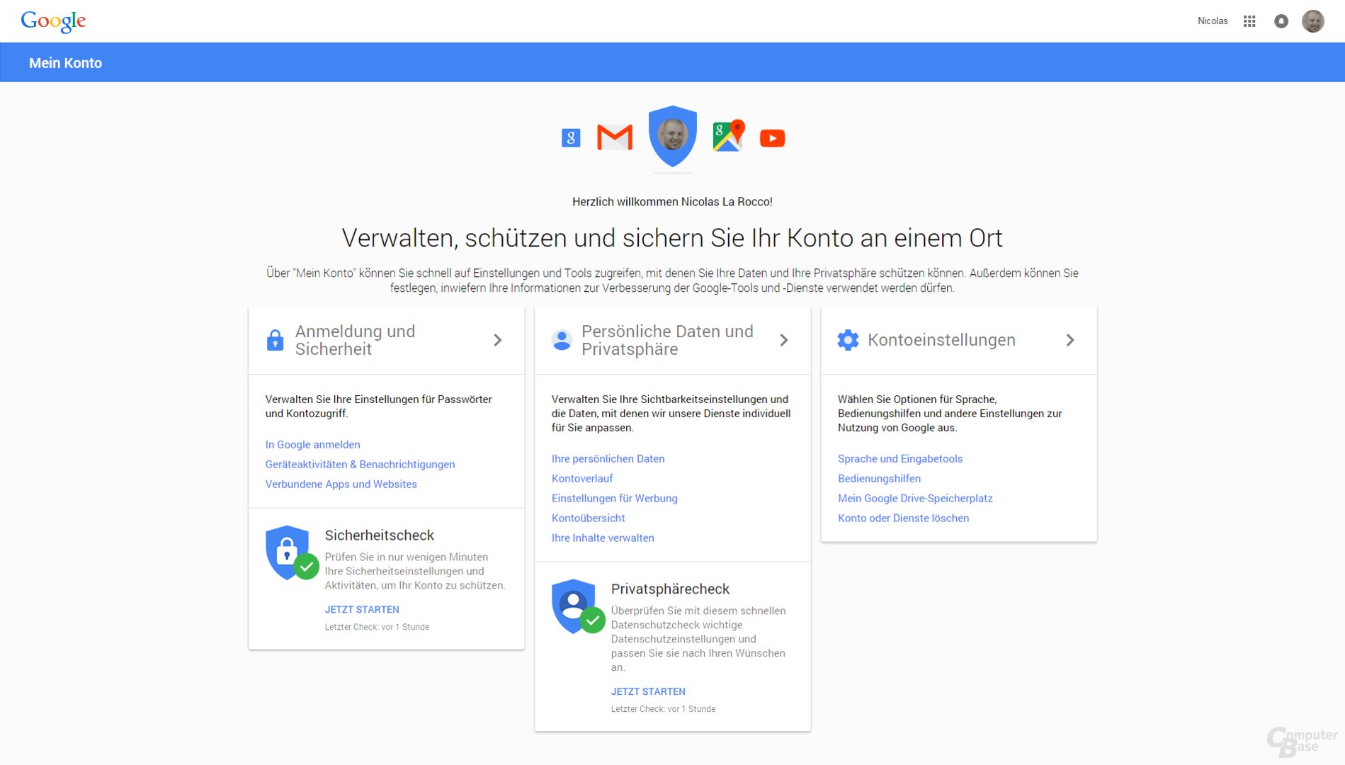1345x765 pixels.
Task: Expand Anmeldung und Sicherheit via chevron
Action: pos(498,340)
